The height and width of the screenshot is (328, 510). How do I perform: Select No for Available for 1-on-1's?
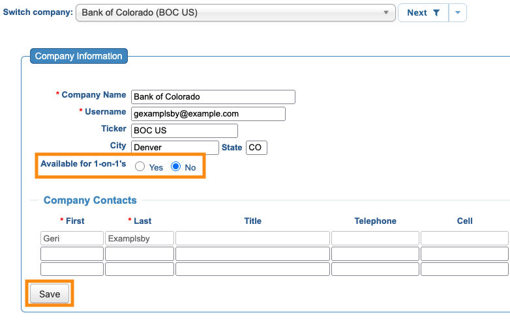point(175,167)
